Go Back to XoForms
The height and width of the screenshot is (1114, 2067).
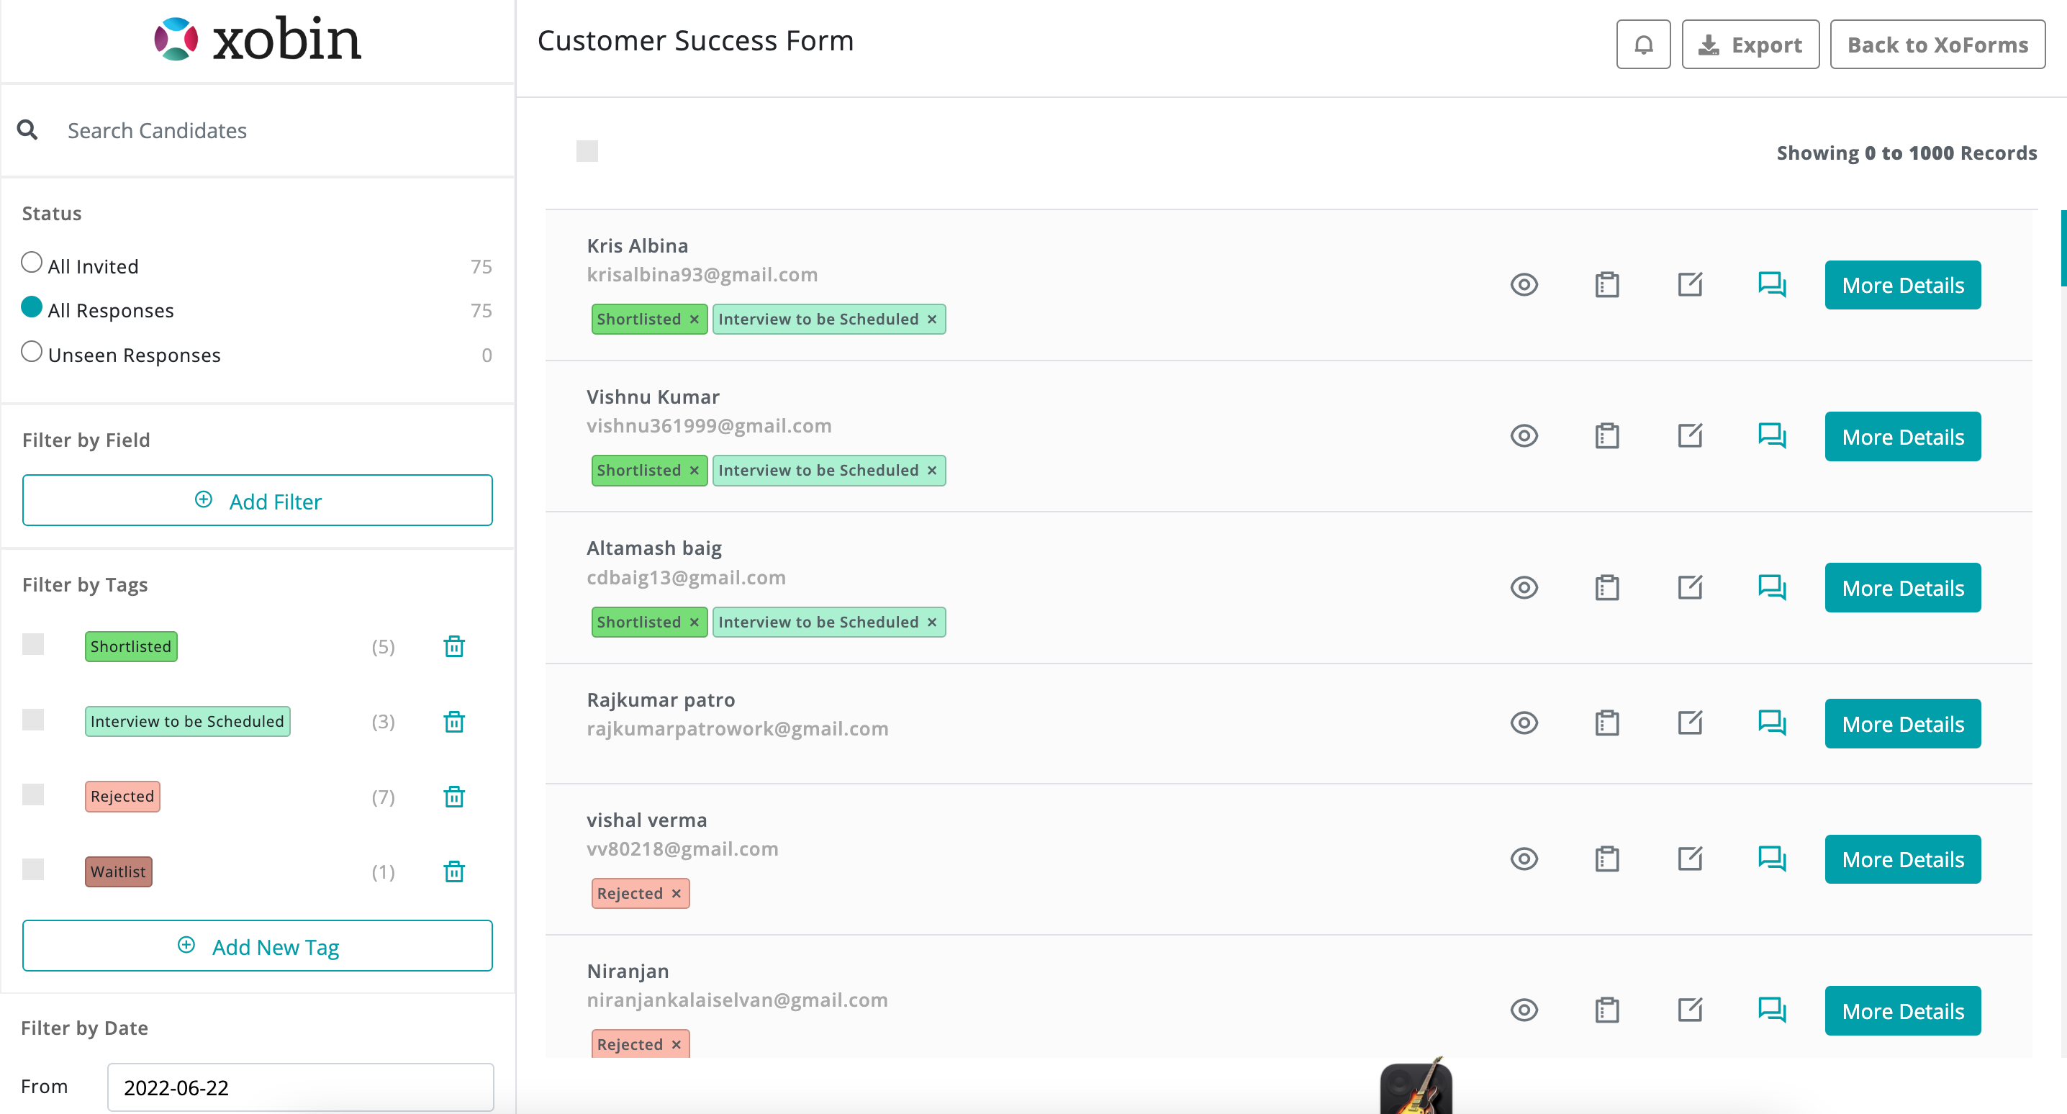(1937, 45)
